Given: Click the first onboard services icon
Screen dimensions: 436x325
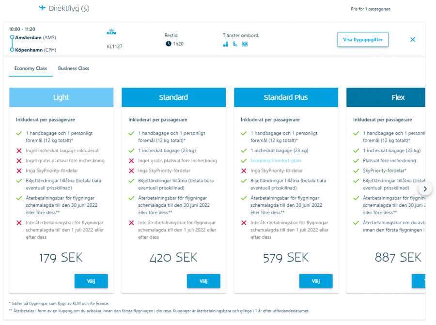Looking at the screenshot, I should pyautogui.click(x=225, y=44).
